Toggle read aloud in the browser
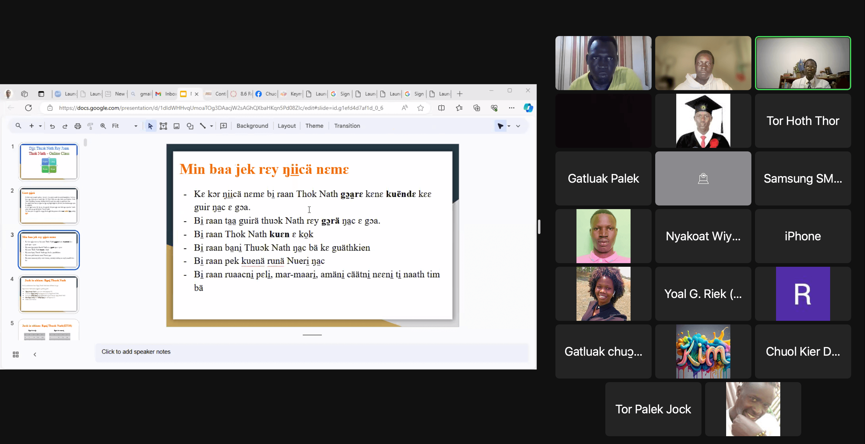Viewport: 865px width, 444px height. click(x=405, y=108)
